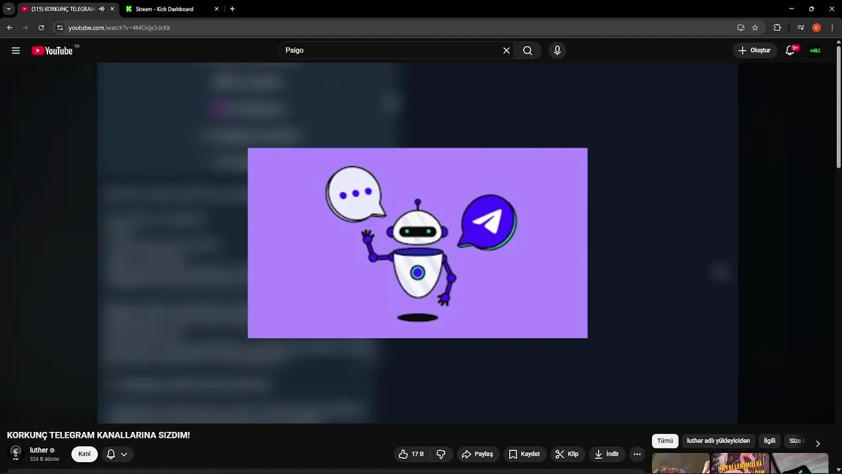Image resolution: width=842 pixels, height=474 pixels.
Task: Bookmark this page with star
Action: click(755, 28)
